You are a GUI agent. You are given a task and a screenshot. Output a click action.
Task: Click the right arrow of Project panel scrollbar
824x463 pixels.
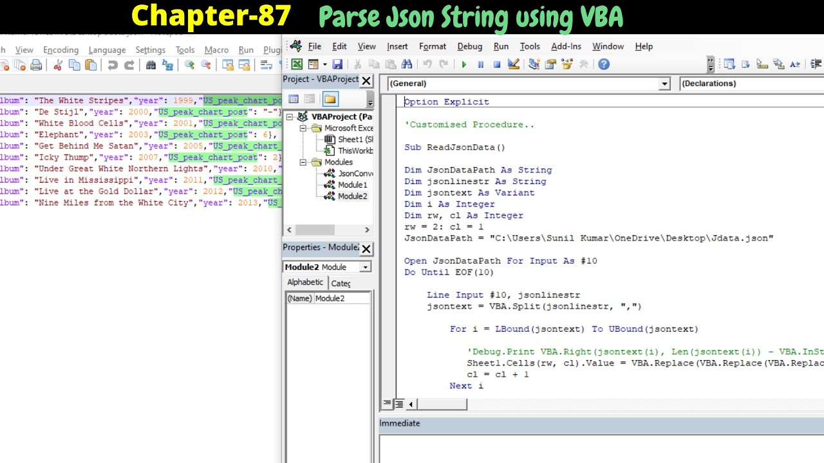(x=367, y=230)
